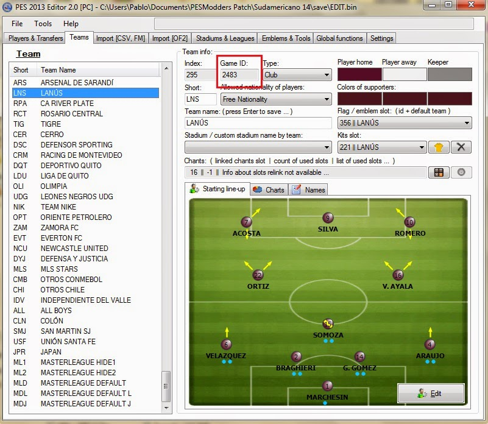Select ROSARIO CENTRAL in team list

coord(85,114)
